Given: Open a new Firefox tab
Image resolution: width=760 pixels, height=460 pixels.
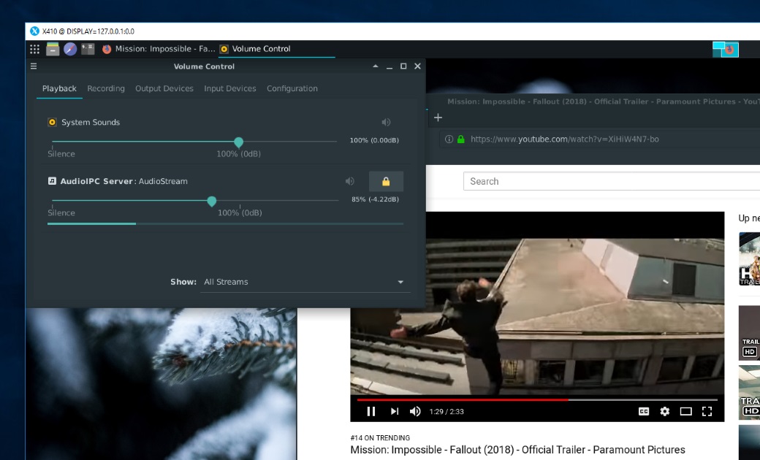Looking at the screenshot, I should tap(438, 118).
